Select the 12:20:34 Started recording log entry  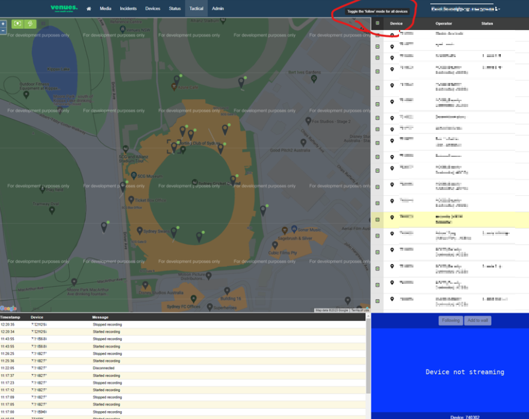pos(182,332)
